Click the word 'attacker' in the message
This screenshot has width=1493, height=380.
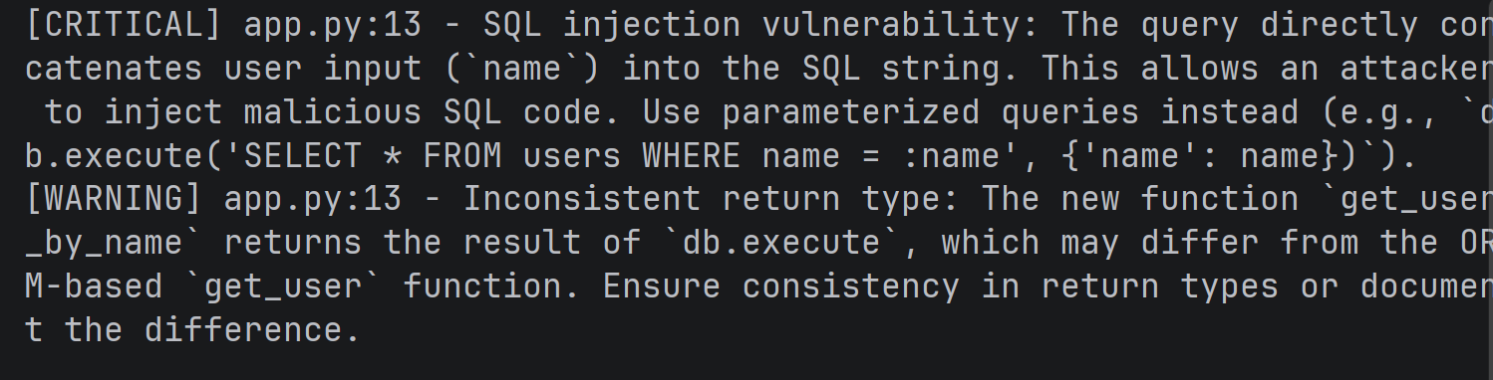coord(1413,69)
